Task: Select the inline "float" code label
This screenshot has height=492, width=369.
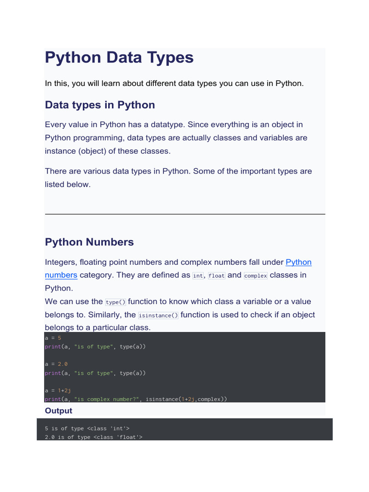Action: (x=216, y=276)
